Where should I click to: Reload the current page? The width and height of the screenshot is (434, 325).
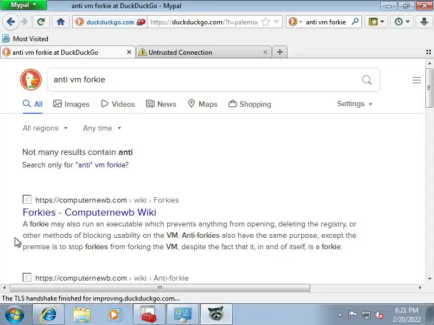(x=41, y=22)
